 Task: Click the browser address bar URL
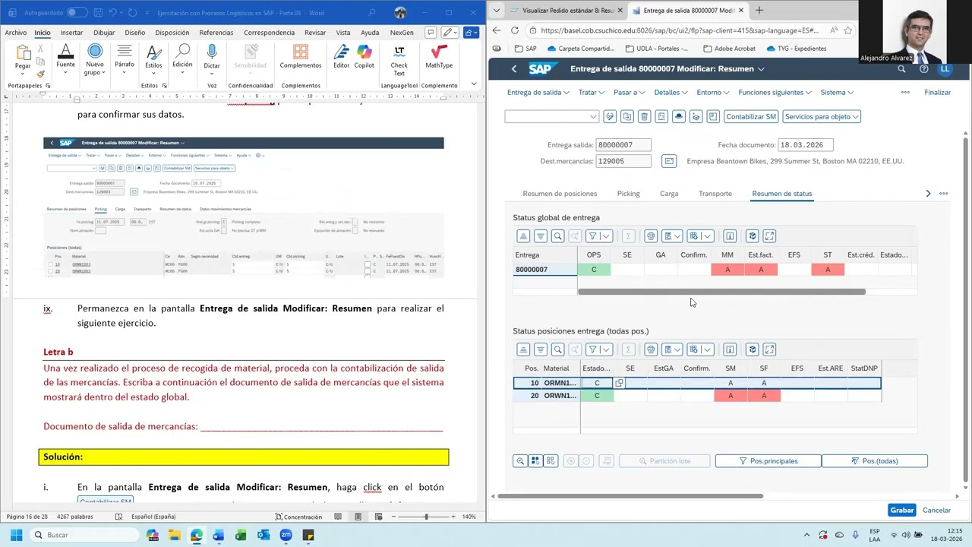(680, 30)
